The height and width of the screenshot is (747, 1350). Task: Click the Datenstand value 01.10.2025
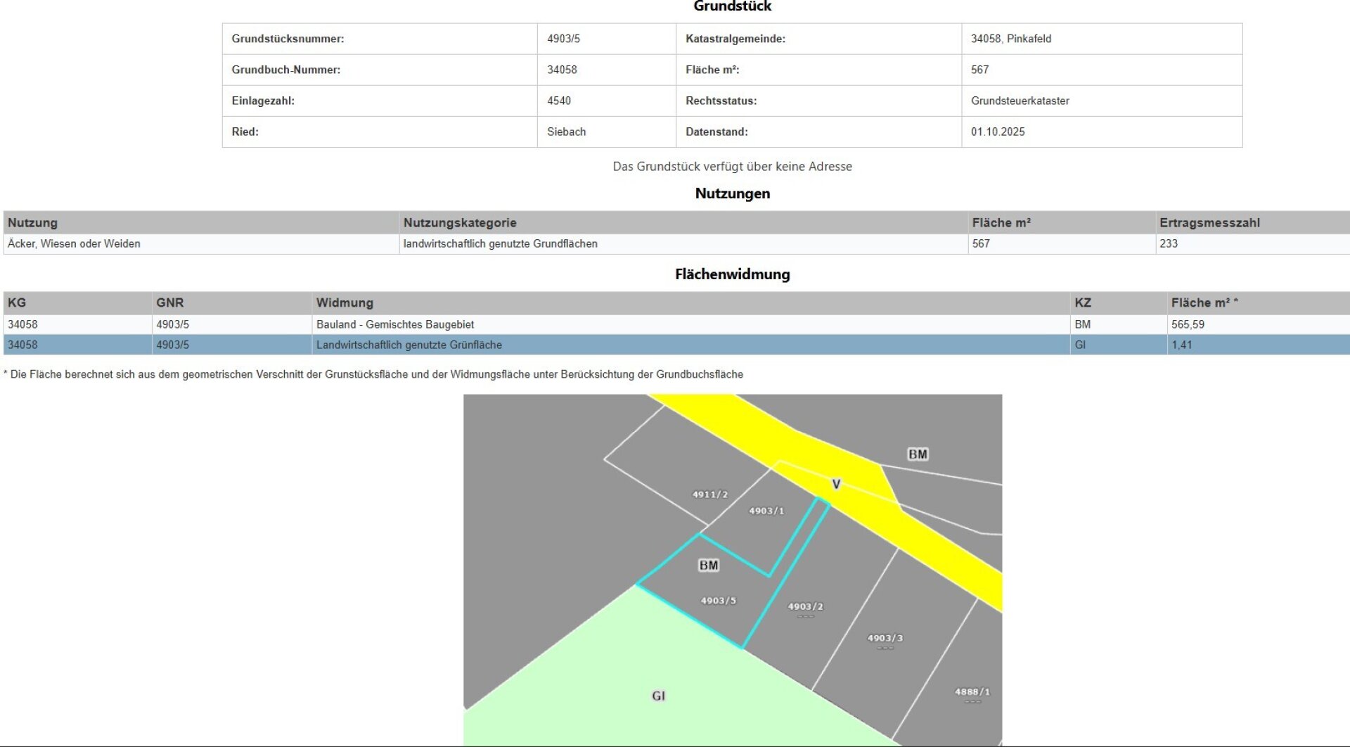(x=997, y=132)
